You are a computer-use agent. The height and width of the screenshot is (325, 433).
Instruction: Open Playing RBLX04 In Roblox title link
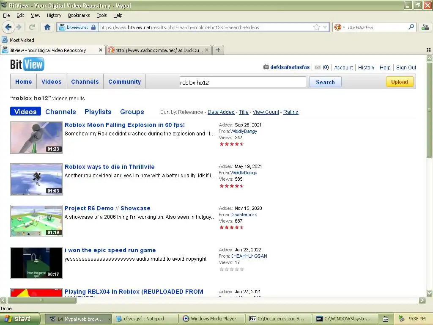(x=134, y=292)
